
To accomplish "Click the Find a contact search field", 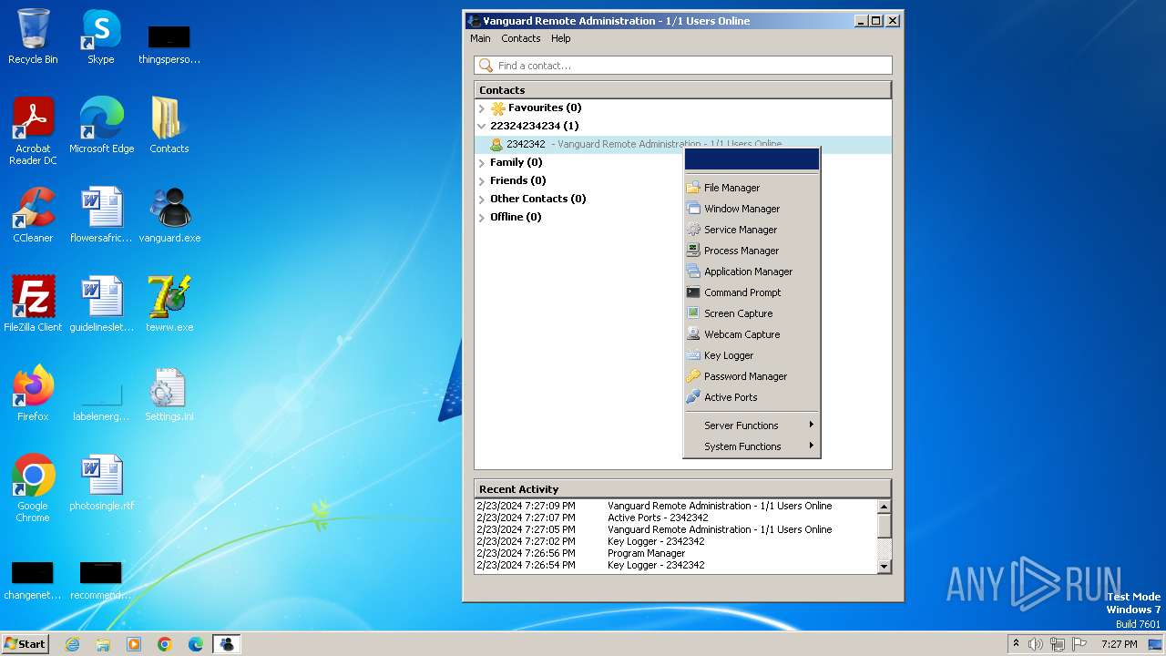I will pyautogui.click(x=683, y=66).
